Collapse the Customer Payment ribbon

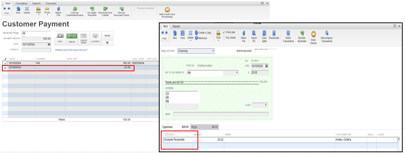point(267,3)
